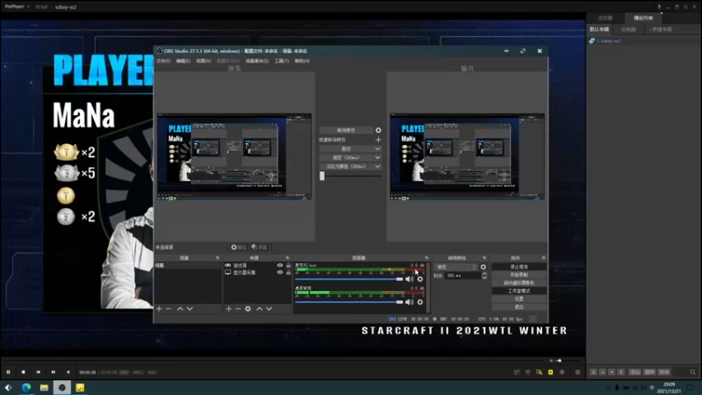The height and width of the screenshot is (395, 702).
Task: Toggle PotPlayer playlist panel icon
Action: coord(577,372)
